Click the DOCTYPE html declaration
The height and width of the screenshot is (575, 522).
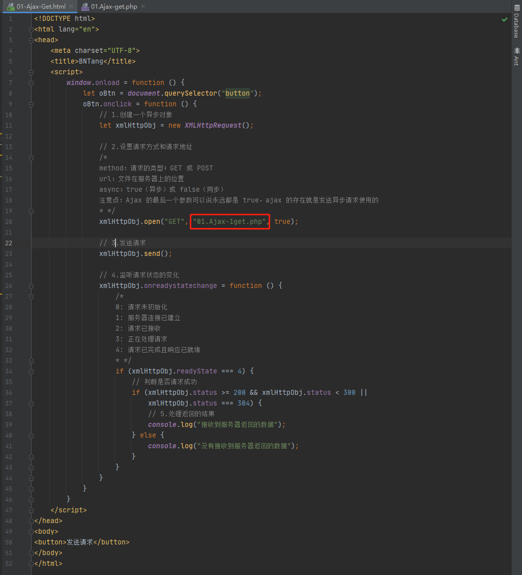(x=65, y=19)
